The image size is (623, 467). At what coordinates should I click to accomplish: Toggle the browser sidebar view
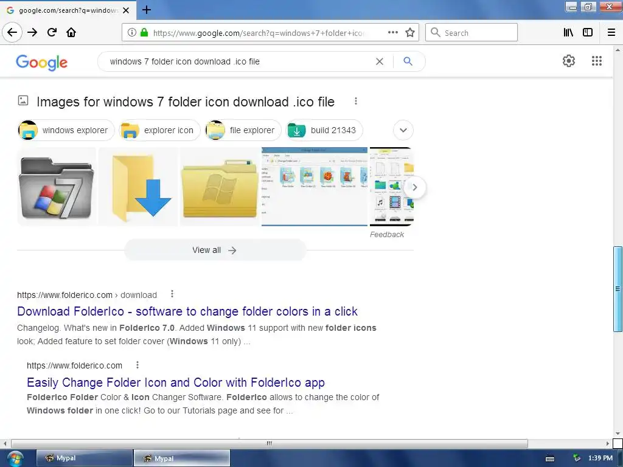click(588, 33)
